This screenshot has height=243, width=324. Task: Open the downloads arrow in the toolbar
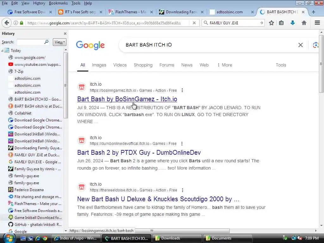click(x=292, y=23)
